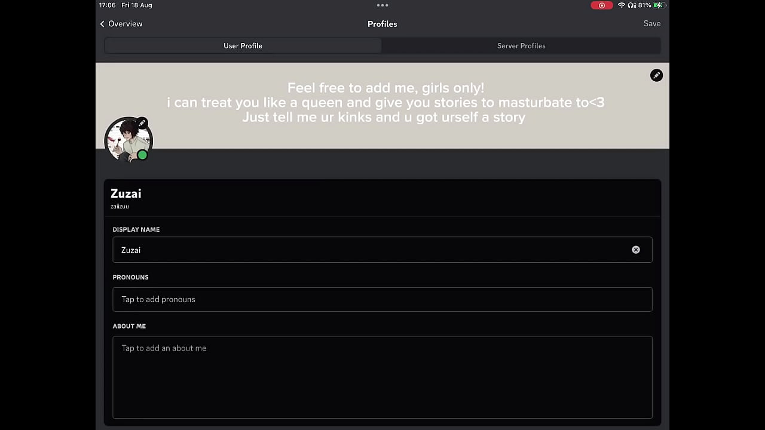
Task: Tap the green online status dot
Action: tap(142, 155)
